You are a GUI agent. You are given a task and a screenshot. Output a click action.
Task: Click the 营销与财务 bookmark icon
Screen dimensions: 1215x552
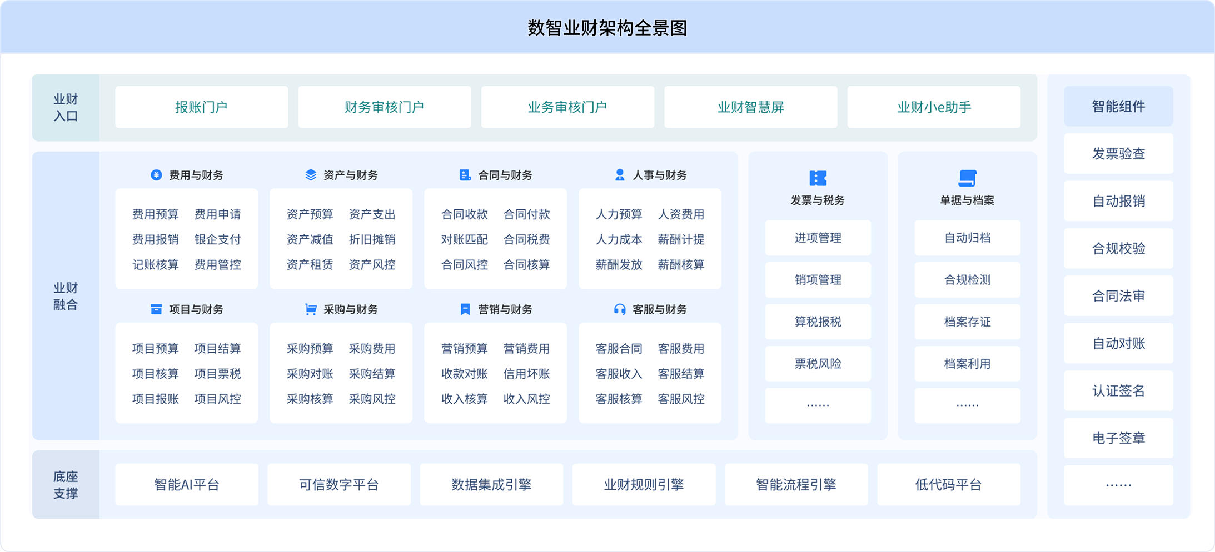pos(465,309)
